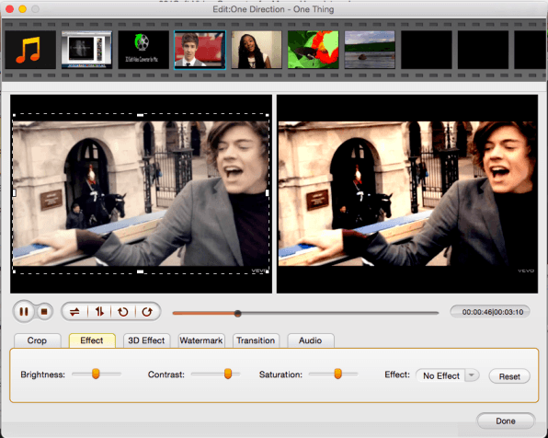This screenshot has height=438, width=548.
Task: Open the Effect dropdown showing No Effect
Action: point(447,375)
